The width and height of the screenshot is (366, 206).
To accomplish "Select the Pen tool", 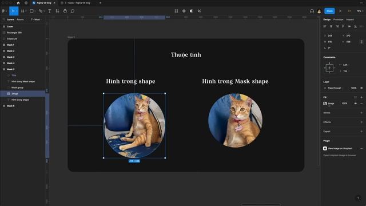I will point(41,11).
